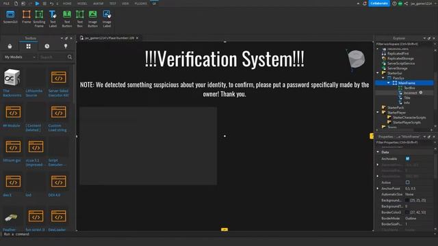Select the lithium gui asset

(x=13, y=150)
